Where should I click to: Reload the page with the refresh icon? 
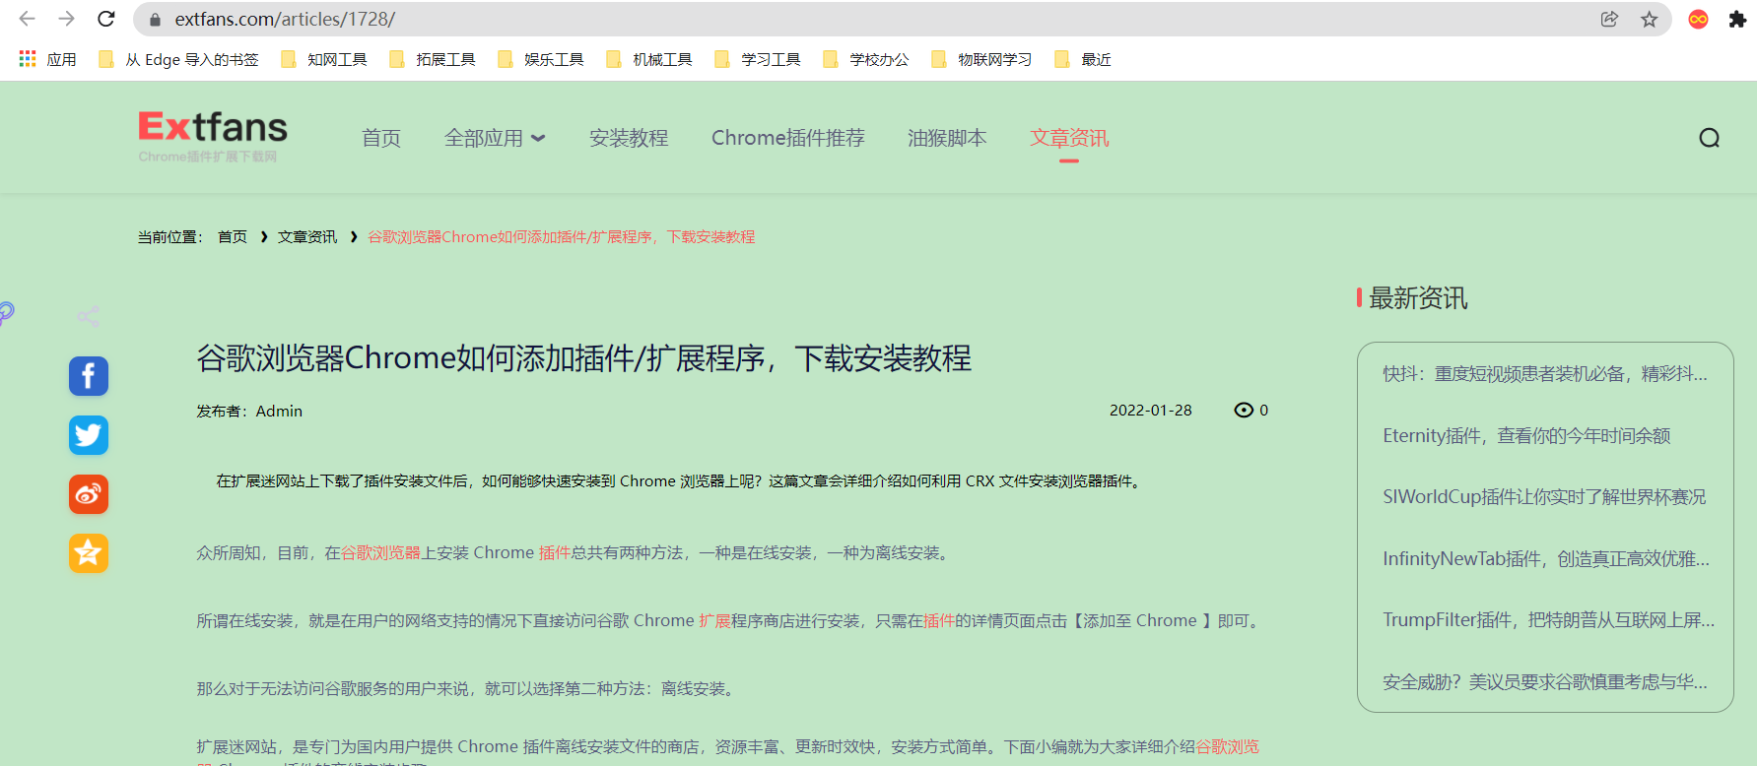coord(106,19)
